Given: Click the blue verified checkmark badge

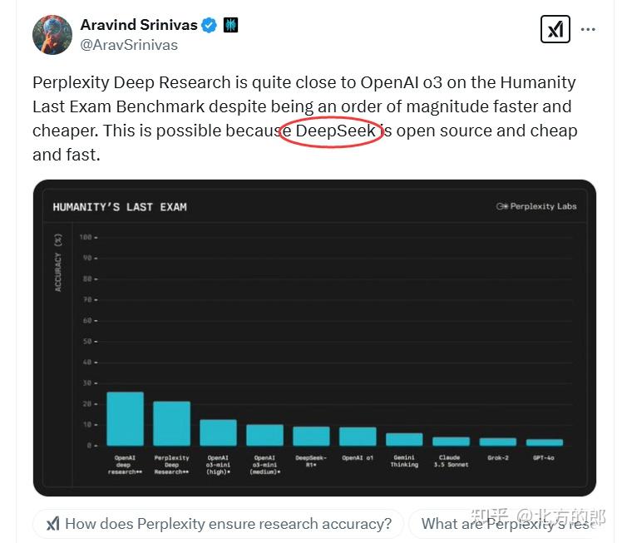Looking at the screenshot, I should (210, 25).
